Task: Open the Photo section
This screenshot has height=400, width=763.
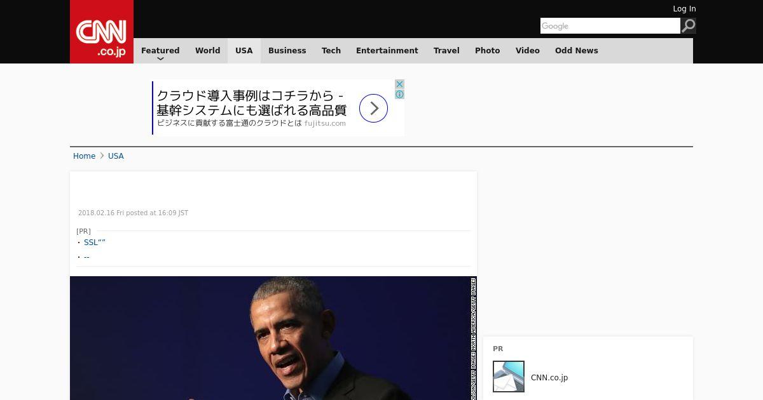Action: pos(487,51)
